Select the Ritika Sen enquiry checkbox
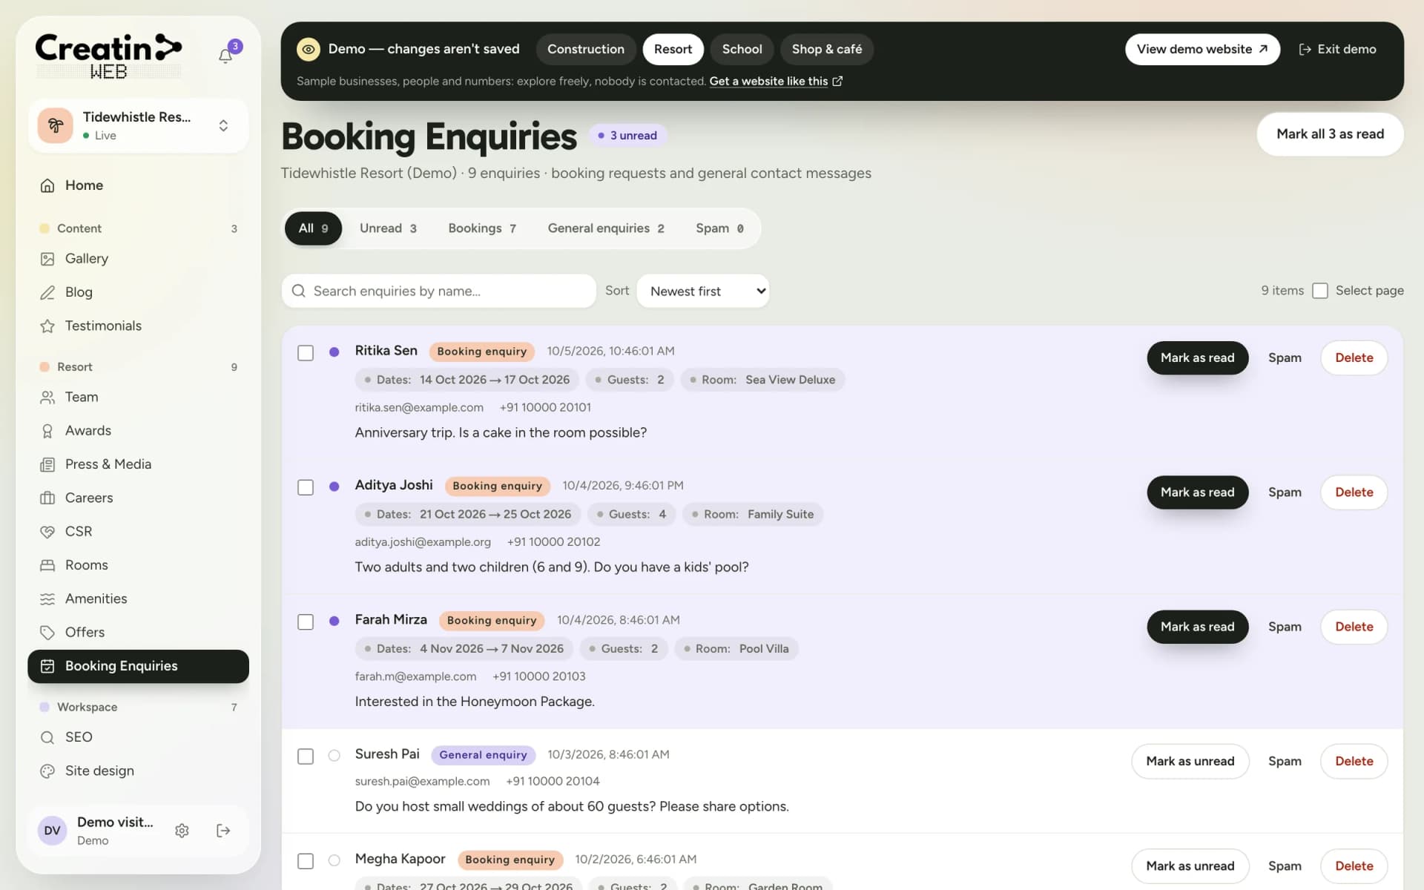This screenshot has width=1424, height=890. point(306,353)
